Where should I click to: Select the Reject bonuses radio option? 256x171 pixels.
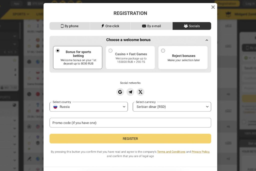pos(163,51)
